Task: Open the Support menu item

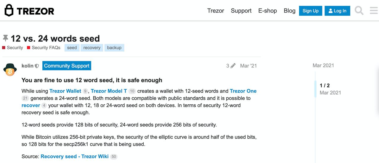Action: pyautogui.click(x=241, y=11)
